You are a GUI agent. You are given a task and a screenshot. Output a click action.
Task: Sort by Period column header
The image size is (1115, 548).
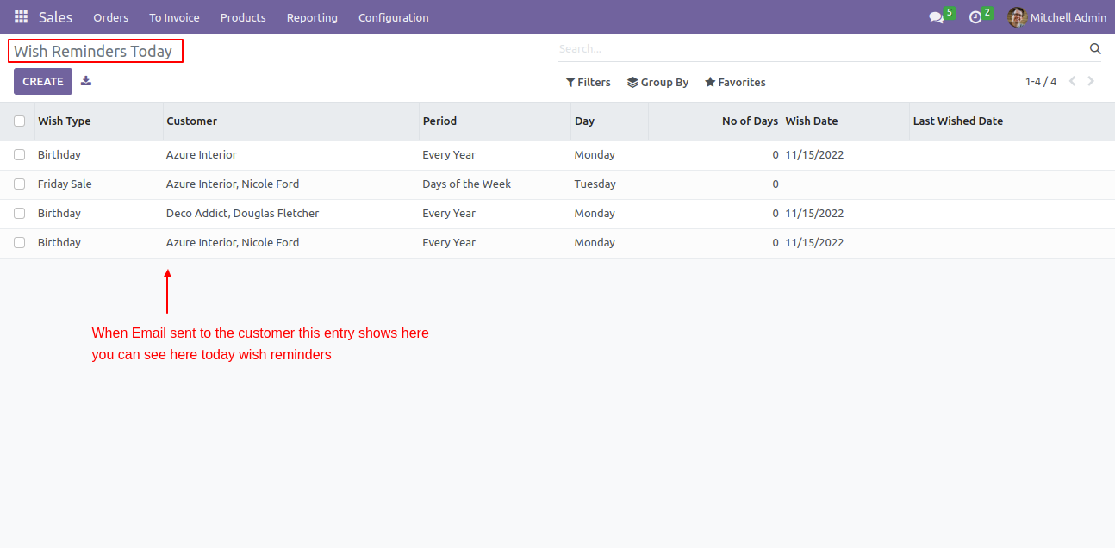point(495,121)
